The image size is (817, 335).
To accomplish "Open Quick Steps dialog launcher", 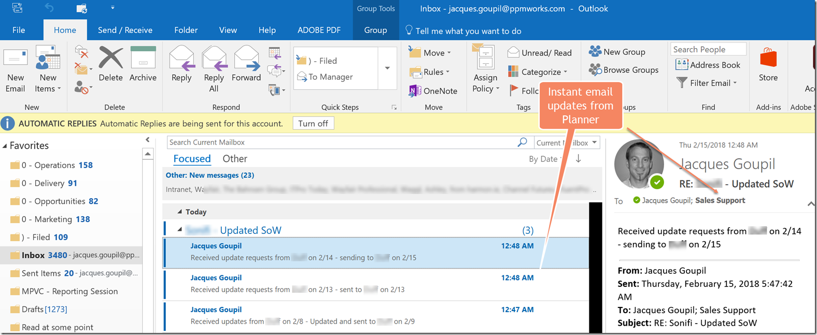I will (x=394, y=107).
